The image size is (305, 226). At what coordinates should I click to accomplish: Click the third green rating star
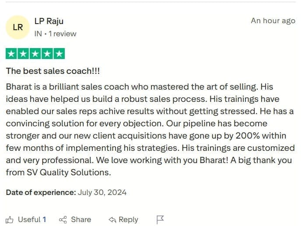[x=35, y=53]
